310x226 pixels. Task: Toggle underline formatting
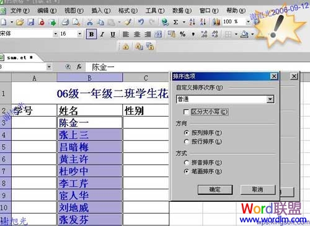(113, 34)
